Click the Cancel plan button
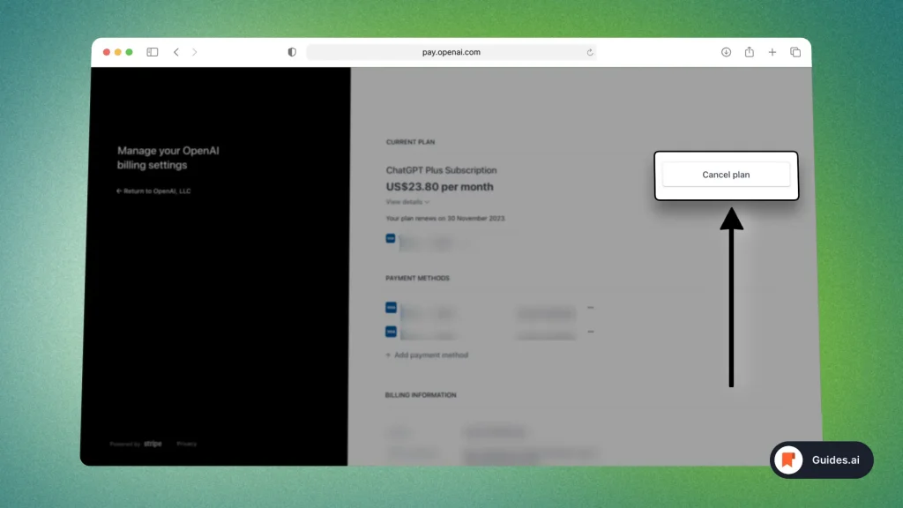 pyautogui.click(x=726, y=175)
